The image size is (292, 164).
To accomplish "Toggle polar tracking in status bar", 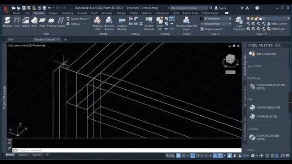I will tap(198, 156).
